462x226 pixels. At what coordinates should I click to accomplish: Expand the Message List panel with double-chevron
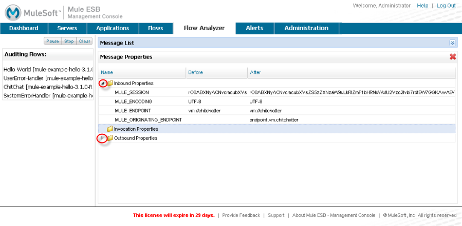point(453,43)
